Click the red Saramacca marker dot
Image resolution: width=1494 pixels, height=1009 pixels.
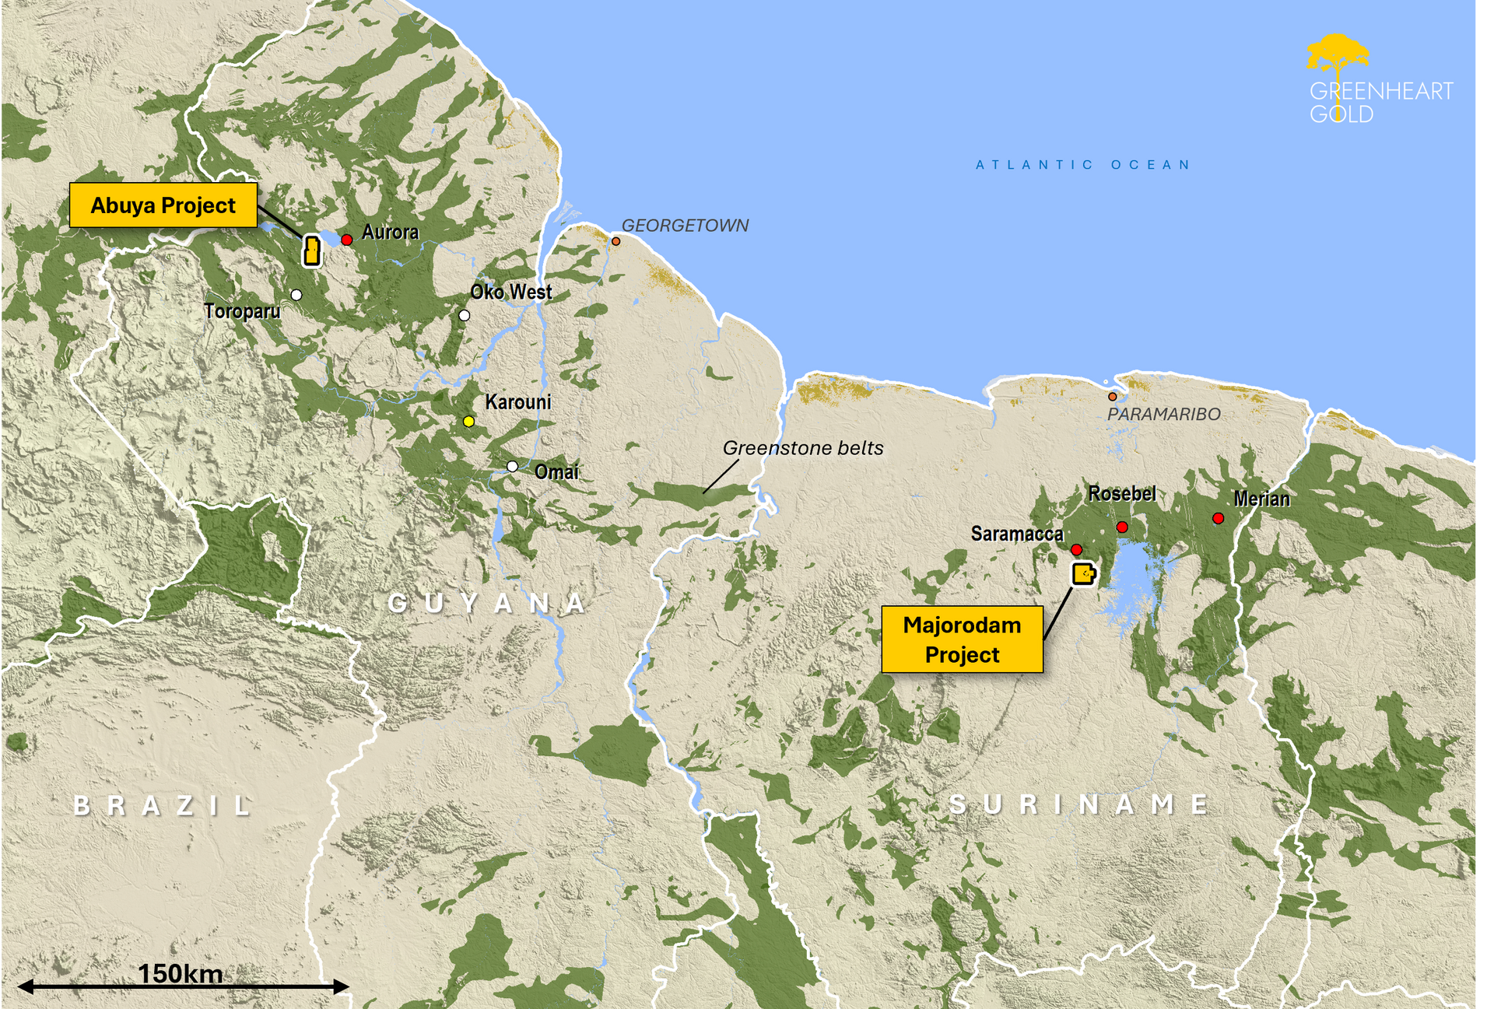tap(1077, 549)
